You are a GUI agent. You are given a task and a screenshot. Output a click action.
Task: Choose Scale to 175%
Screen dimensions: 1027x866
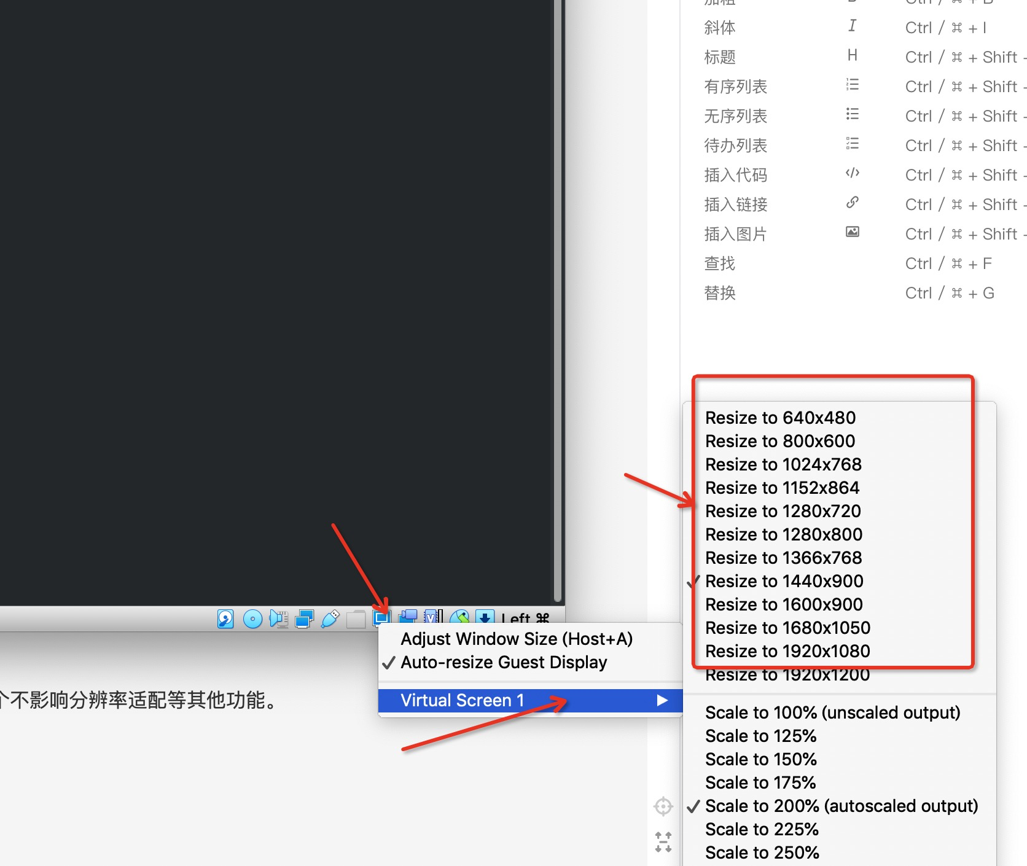[839, 782]
